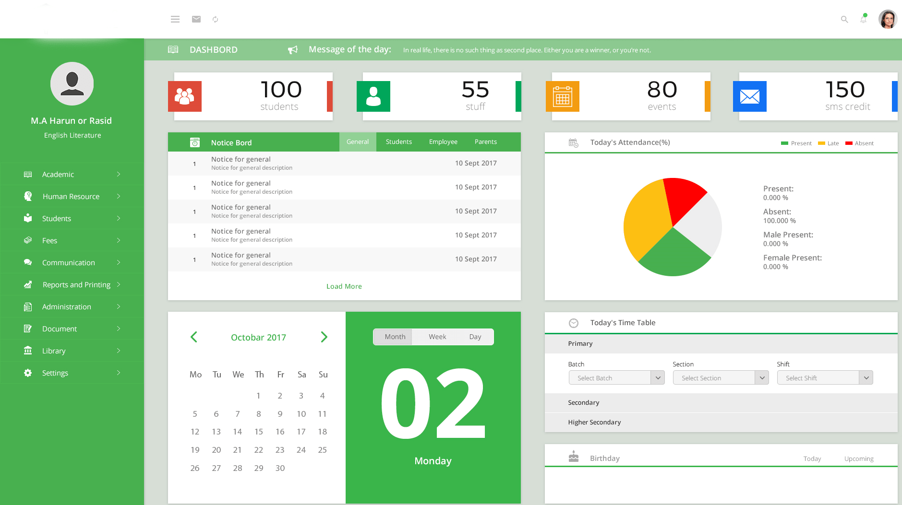This screenshot has height=505, width=902.
Task: Open the Select Batch dropdown
Action: (x=617, y=378)
